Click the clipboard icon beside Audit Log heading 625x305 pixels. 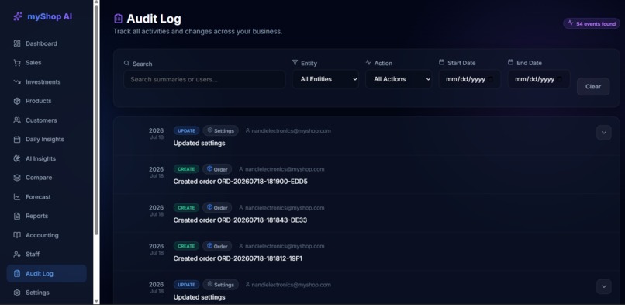[118, 19]
